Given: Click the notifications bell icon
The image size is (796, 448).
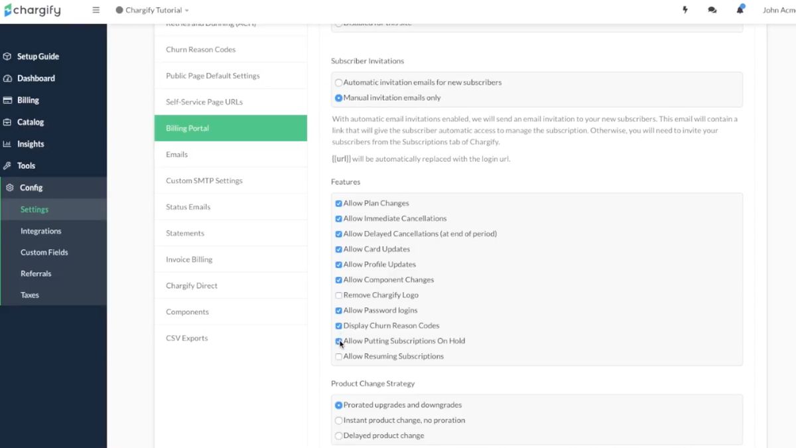Looking at the screenshot, I should [740, 10].
